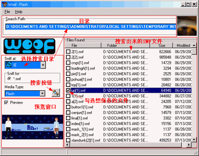Viewport: 199px width, 156px height.
Task: Click the up arrow of file list scrollbar
Action: [194, 45]
